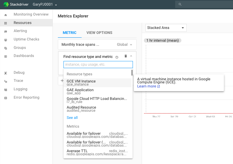Click the Alerting icon in sidebar
This screenshot has height=164, width=233.
(6, 31)
